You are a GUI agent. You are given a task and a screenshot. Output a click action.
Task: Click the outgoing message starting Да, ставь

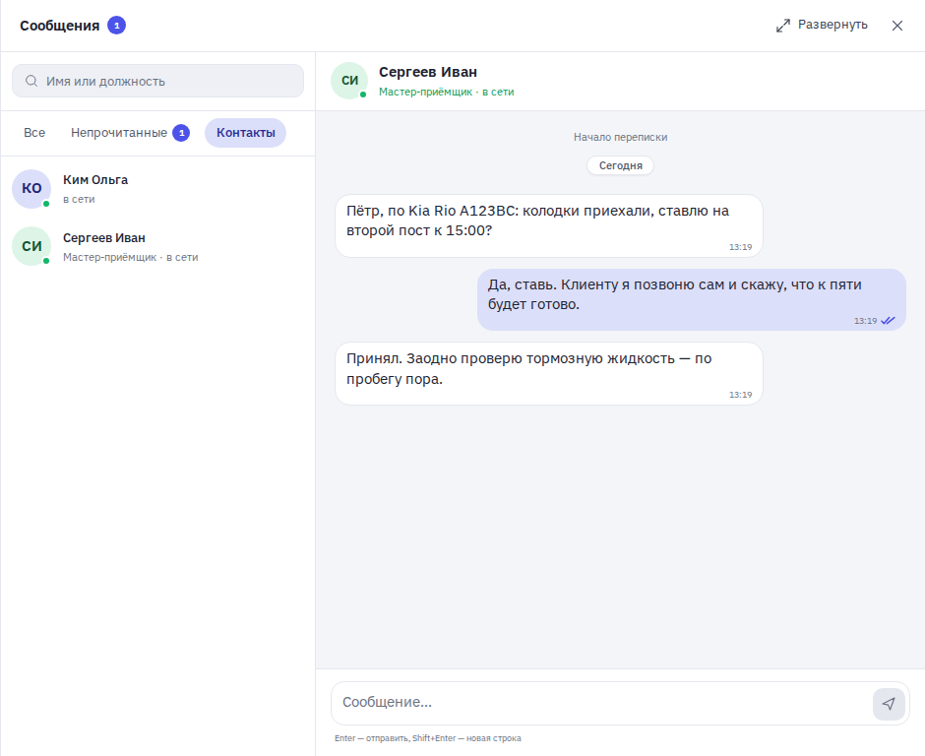tap(692, 300)
